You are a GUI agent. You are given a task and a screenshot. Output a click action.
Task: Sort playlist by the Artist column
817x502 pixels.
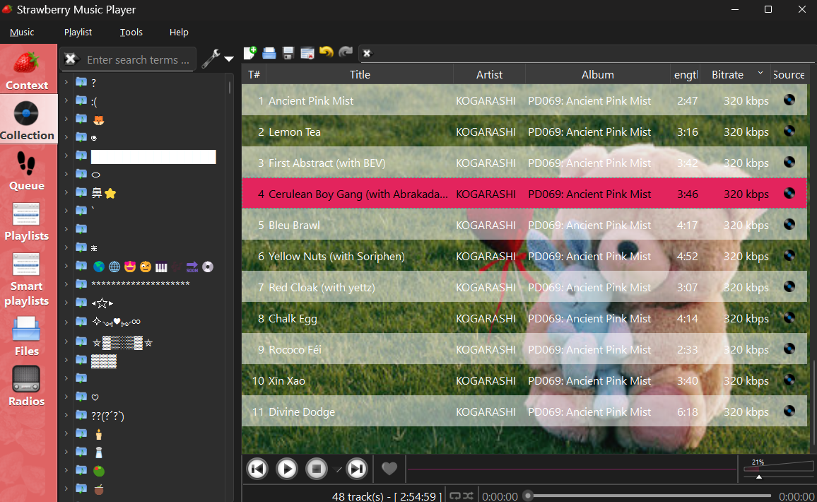(x=489, y=74)
